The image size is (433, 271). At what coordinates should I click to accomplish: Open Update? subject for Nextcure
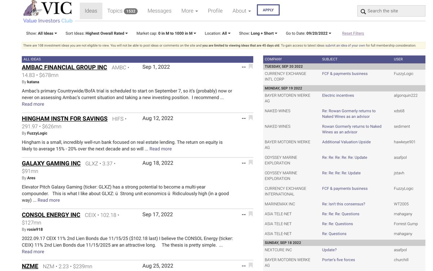(x=329, y=250)
